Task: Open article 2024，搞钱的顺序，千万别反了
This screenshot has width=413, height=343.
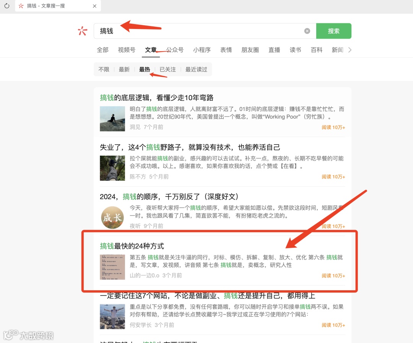Action: [169, 197]
